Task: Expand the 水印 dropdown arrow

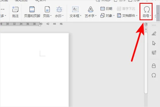Action: 63,16
